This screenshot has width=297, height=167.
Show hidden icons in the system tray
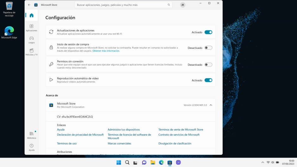point(263,163)
